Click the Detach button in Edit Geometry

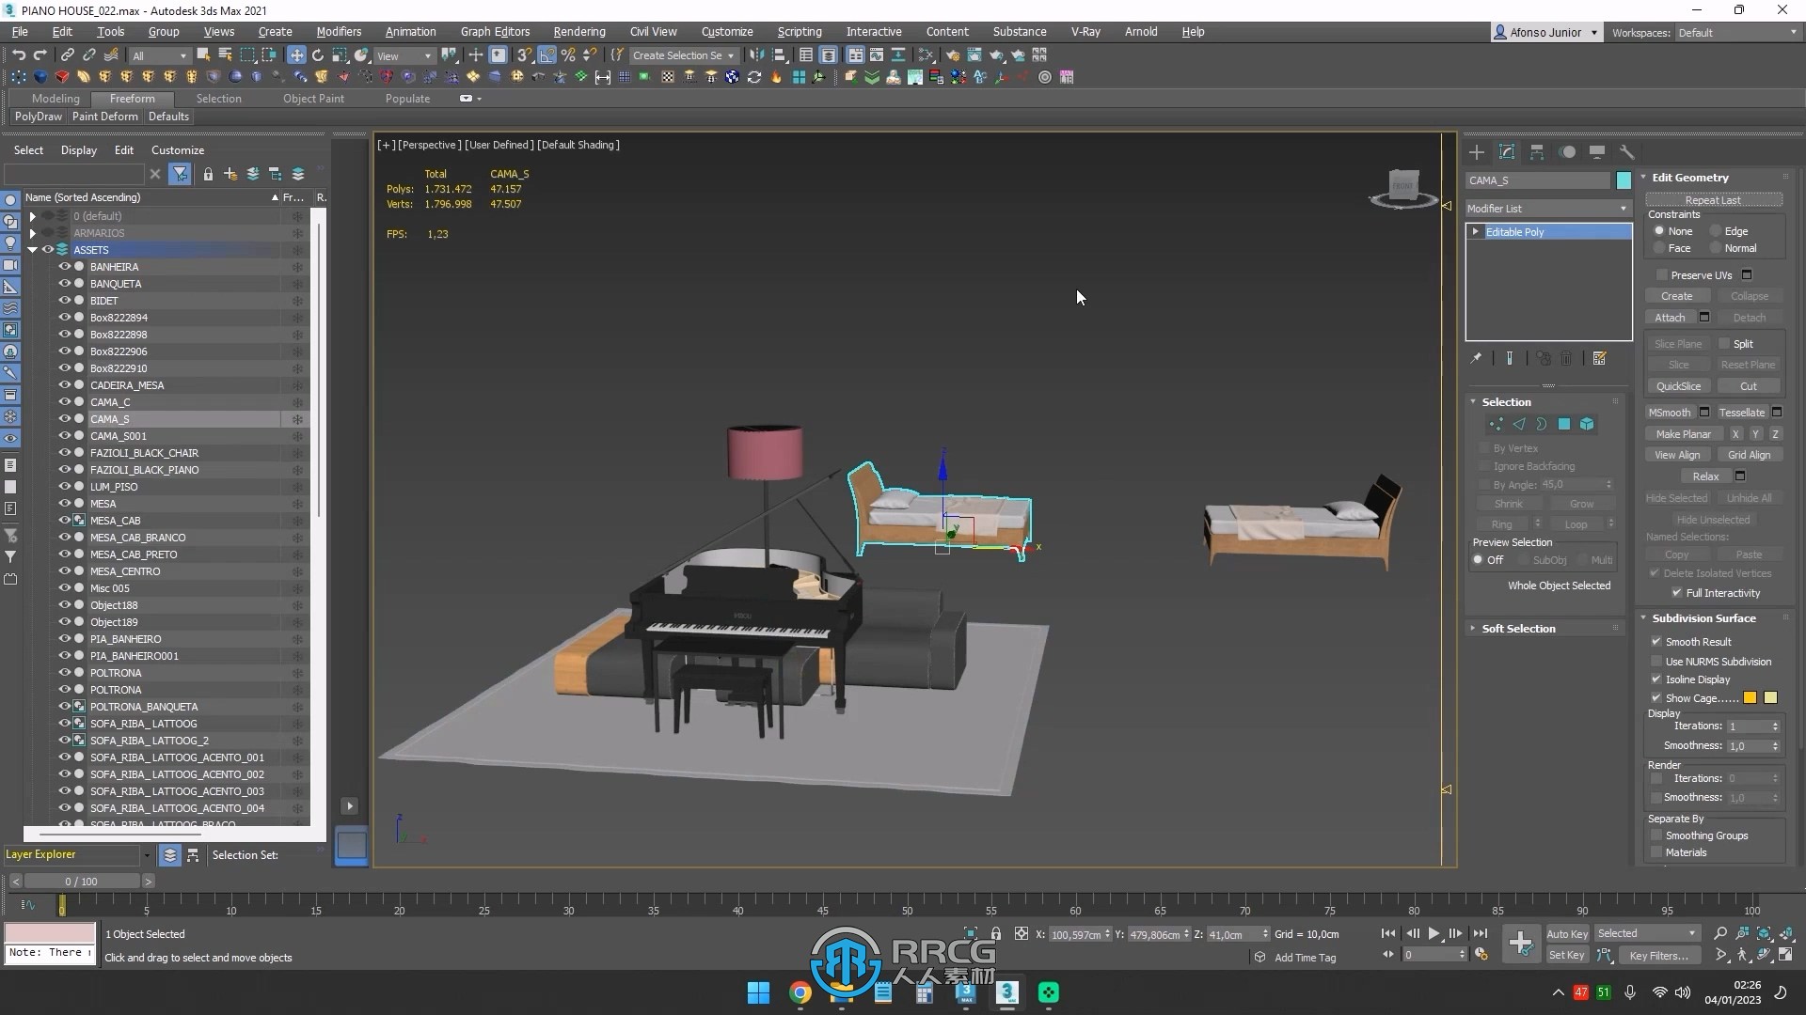(x=1749, y=318)
